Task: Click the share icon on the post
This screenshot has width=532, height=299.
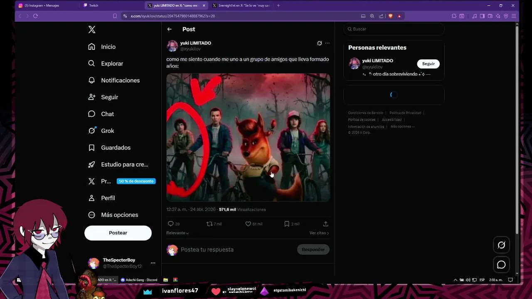Action: point(326,224)
